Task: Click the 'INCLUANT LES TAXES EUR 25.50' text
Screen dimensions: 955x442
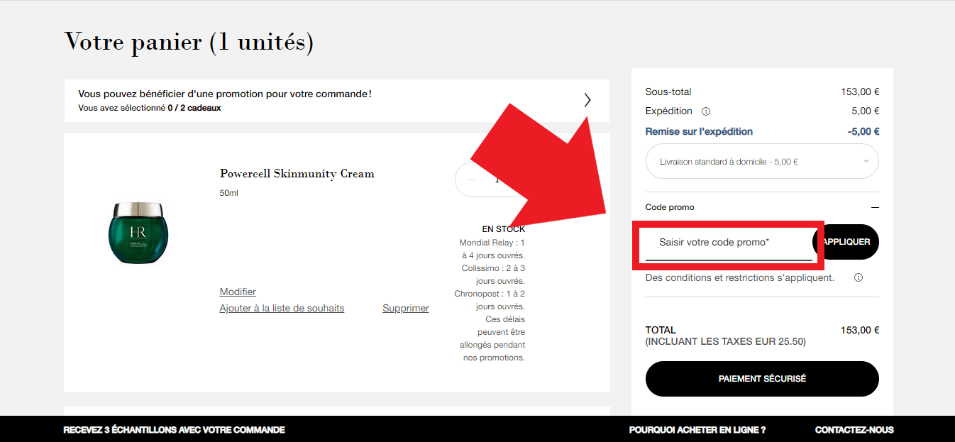Action: (726, 341)
